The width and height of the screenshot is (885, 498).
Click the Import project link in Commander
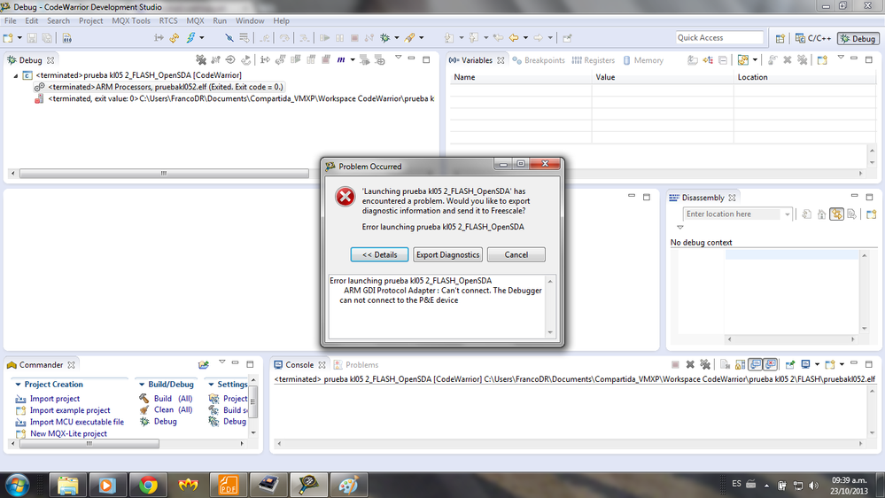point(55,398)
